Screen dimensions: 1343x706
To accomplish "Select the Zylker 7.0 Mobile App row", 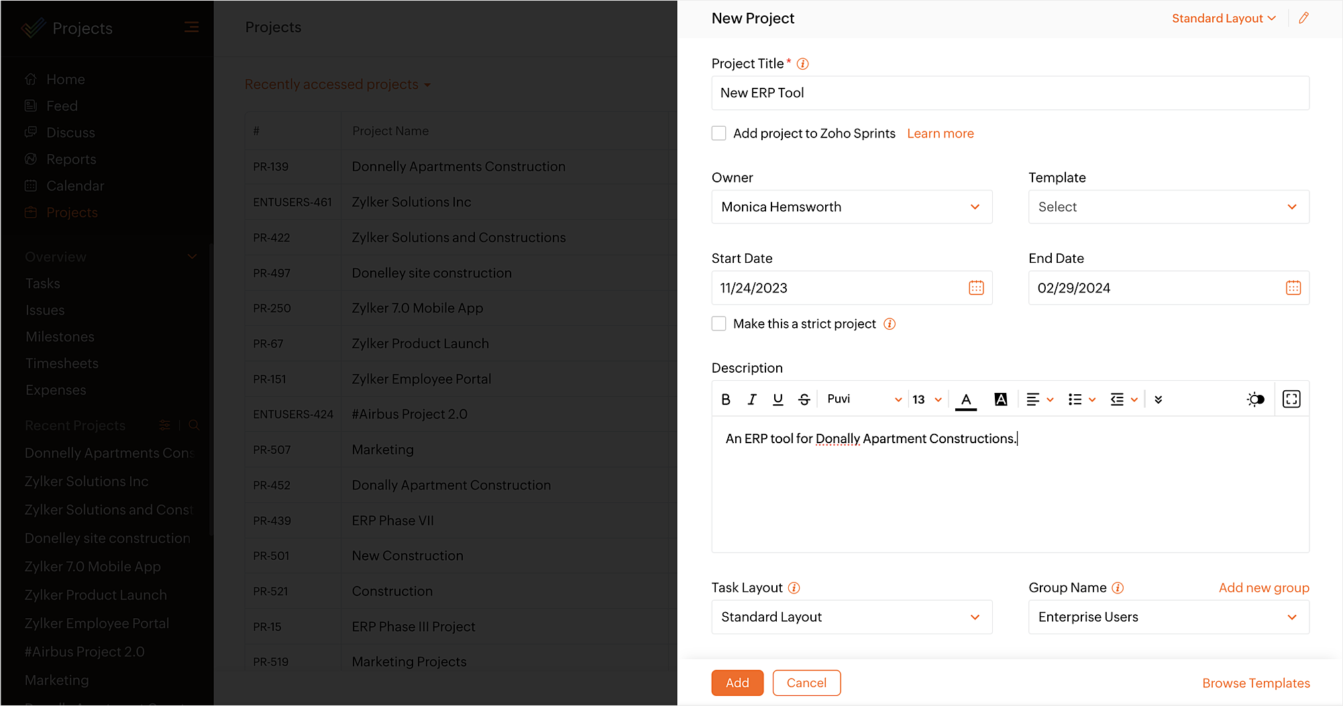I will point(461,308).
